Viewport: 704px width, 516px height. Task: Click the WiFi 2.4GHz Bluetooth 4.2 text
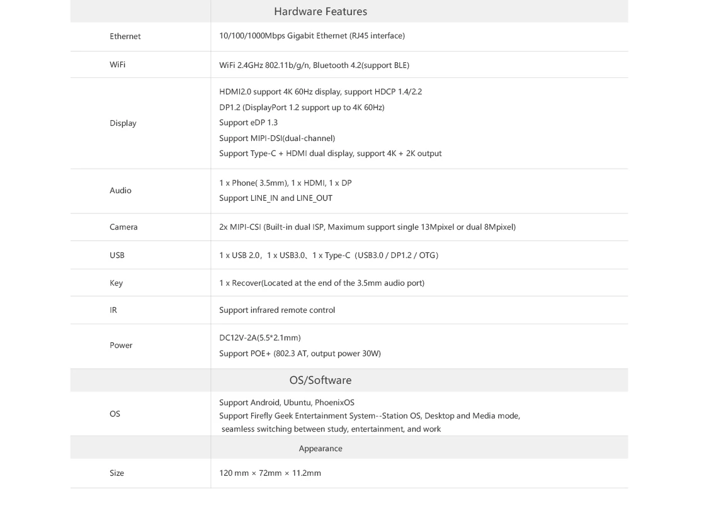[314, 65]
